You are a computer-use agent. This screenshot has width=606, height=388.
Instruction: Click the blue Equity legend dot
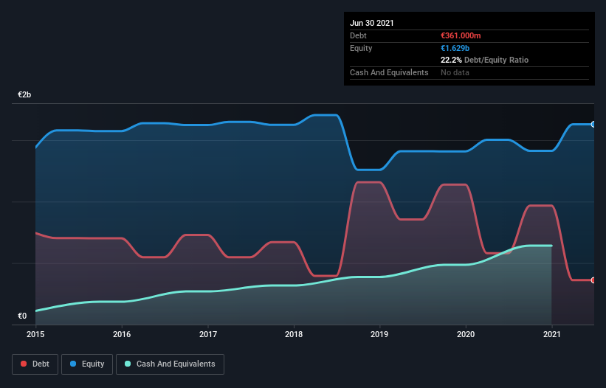[x=73, y=364]
